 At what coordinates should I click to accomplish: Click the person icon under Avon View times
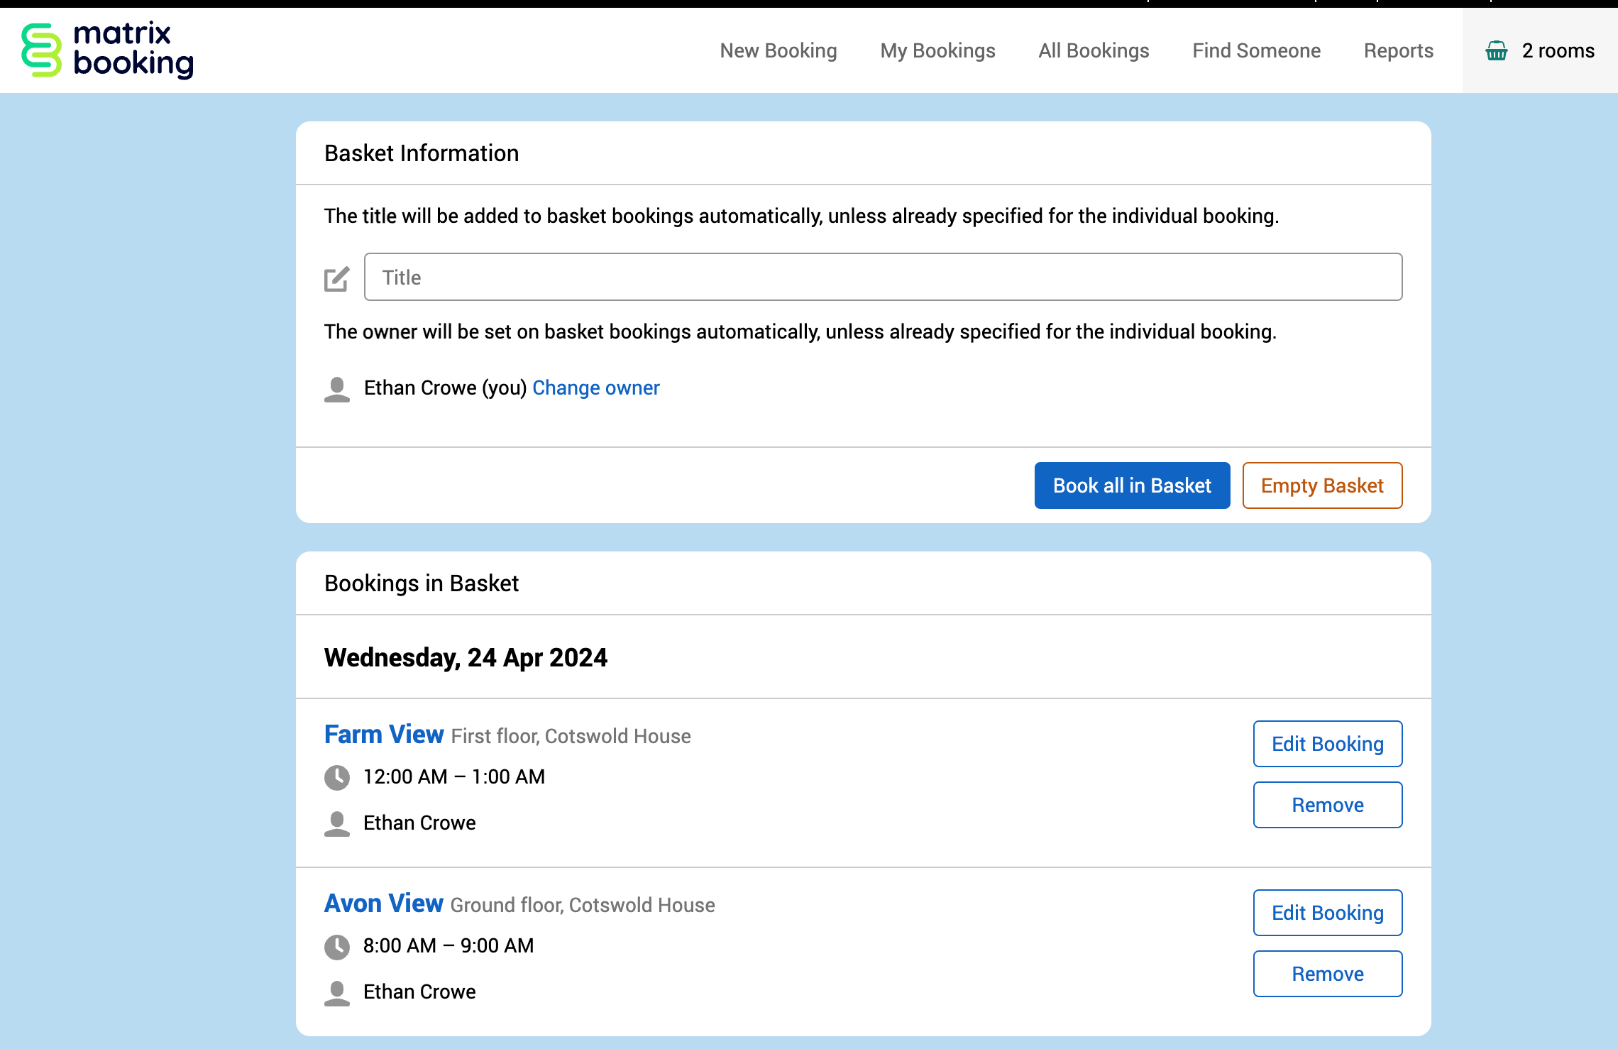(337, 992)
